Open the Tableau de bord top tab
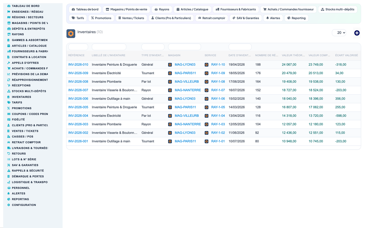 tap(85, 9)
